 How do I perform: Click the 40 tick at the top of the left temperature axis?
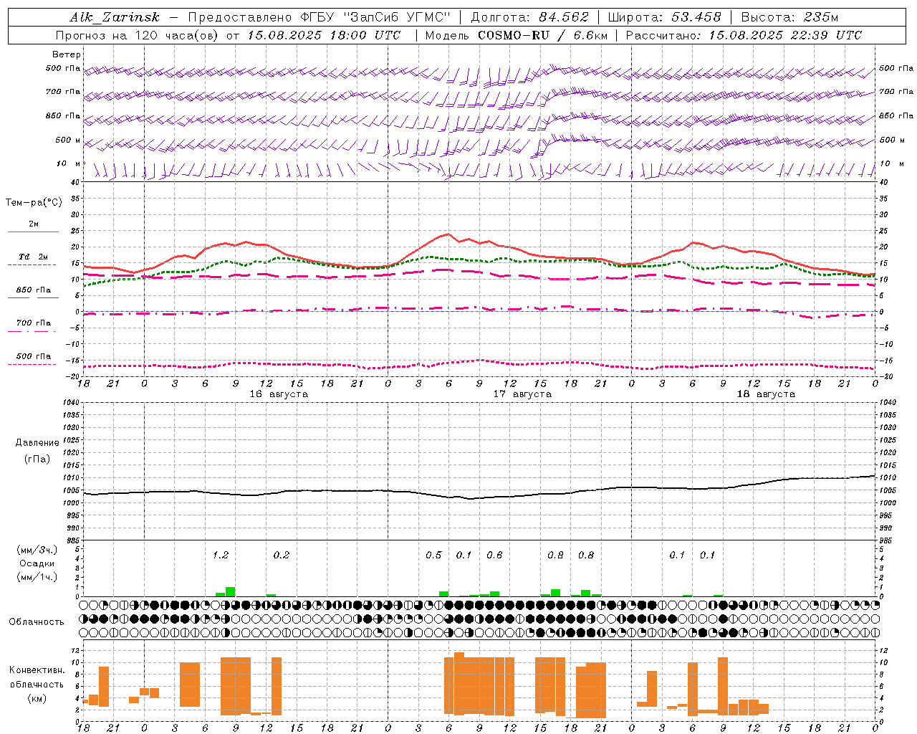click(x=74, y=182)
